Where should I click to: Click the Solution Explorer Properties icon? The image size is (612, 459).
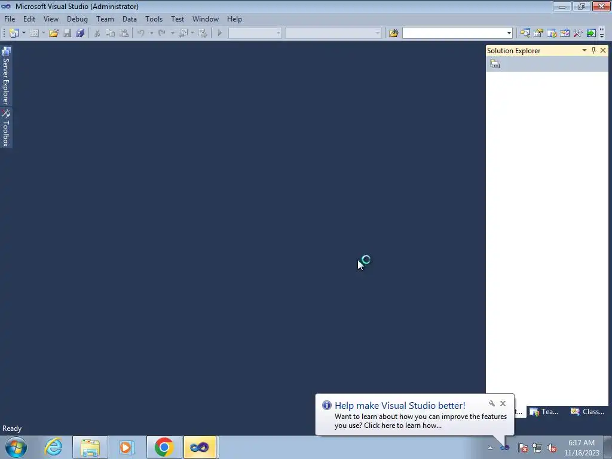(495, 64)
